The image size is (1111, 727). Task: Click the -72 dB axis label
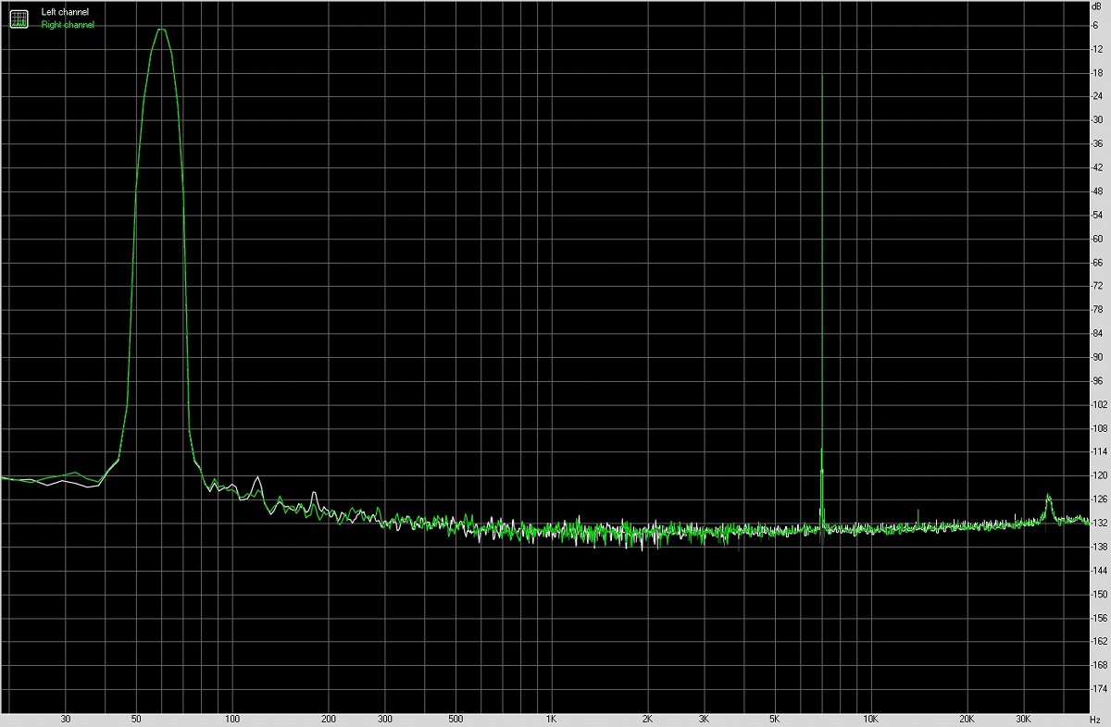coord(1097,286)
